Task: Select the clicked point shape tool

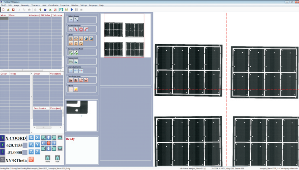Action: 71,19
